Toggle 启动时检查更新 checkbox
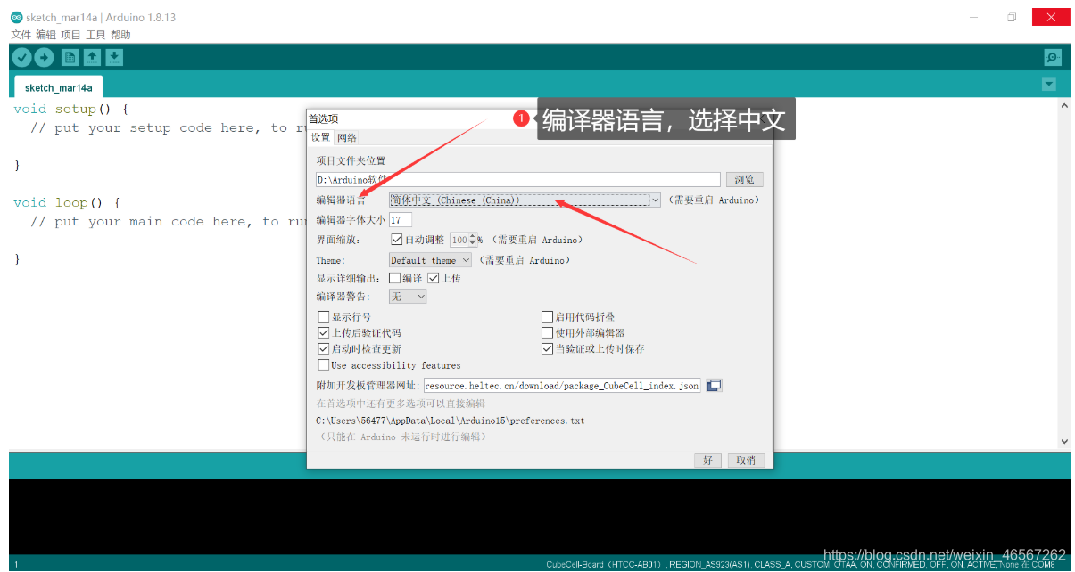1075x572 pixels. 324,349
